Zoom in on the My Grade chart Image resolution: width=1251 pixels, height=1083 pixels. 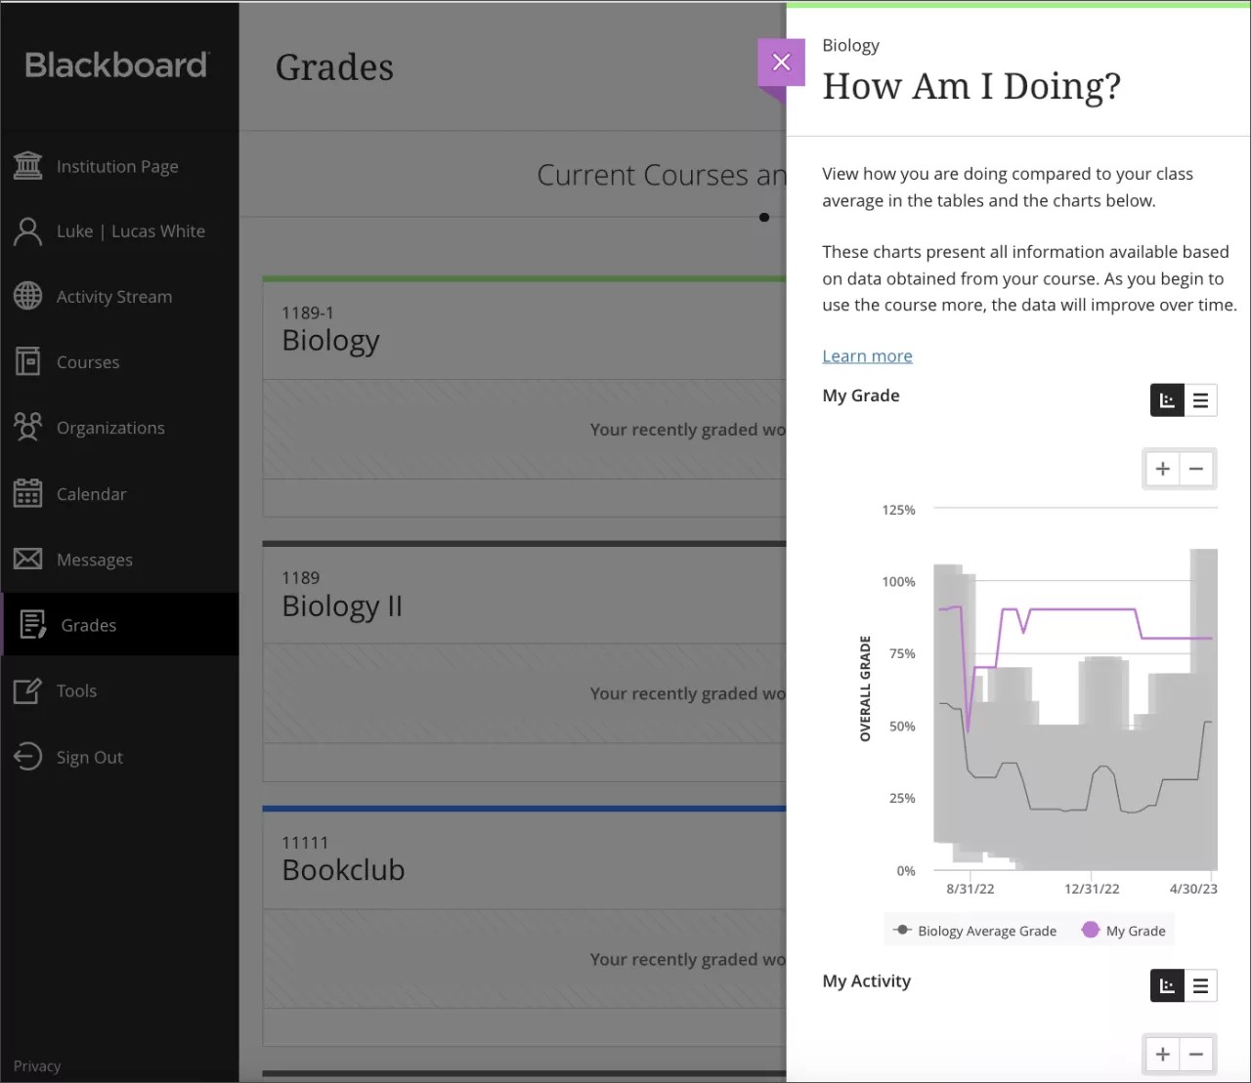click(1162, 469)
